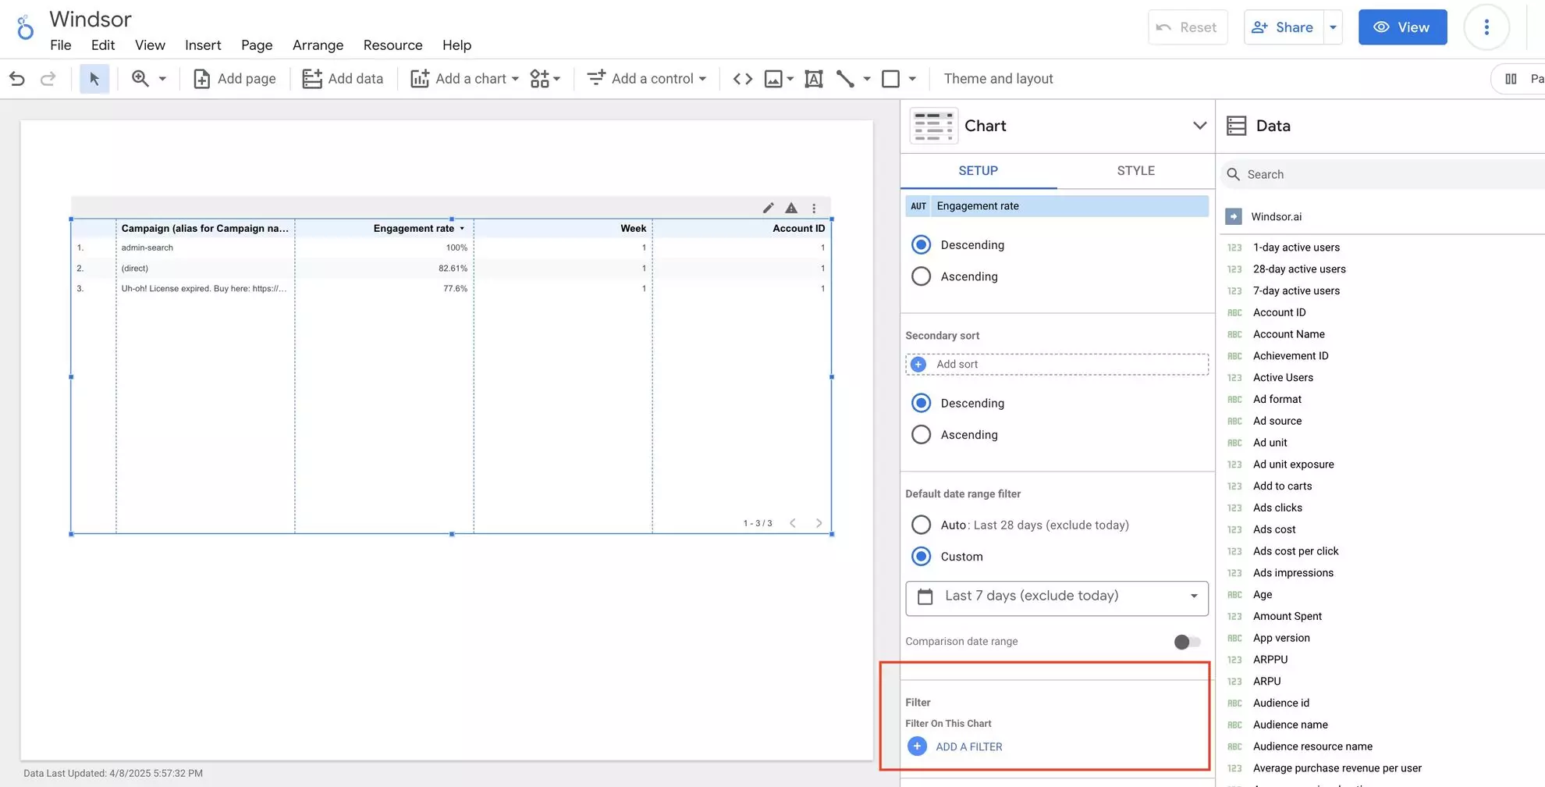The image size is (1545, 787).
Task: Toggle the panels layout icon
Action: click(1511, 79)
